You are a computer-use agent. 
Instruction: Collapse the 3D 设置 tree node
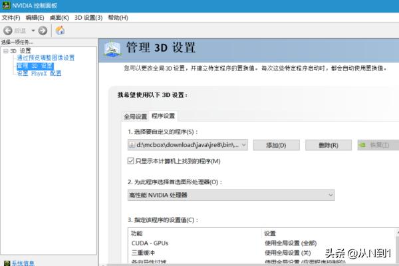[5, 51]
